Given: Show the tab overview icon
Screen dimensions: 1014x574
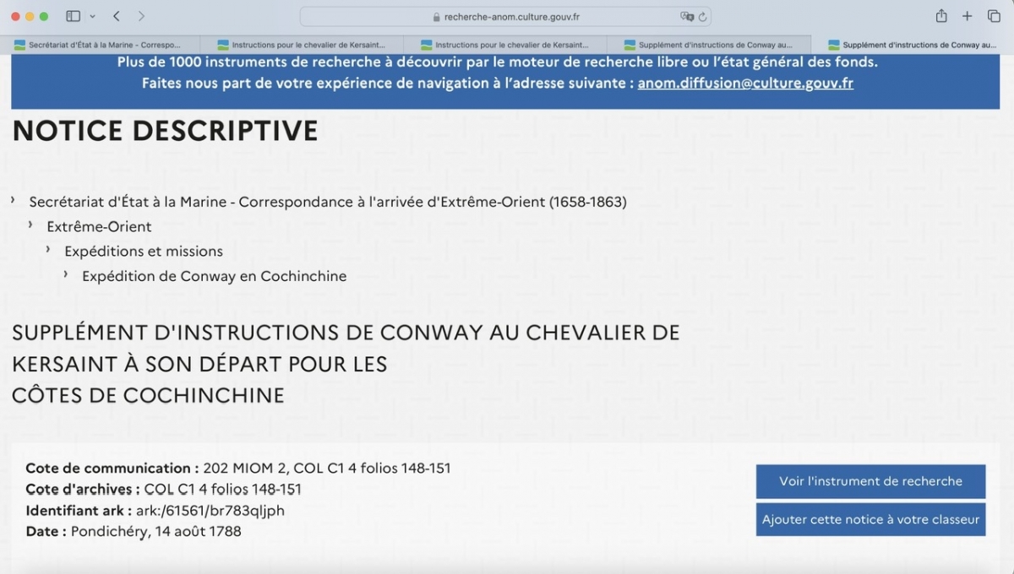Looking at the screenshot, I should pyautogui.click(x=994, y=16).
